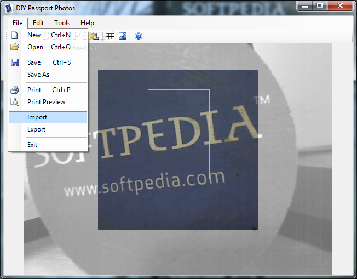Click the picture image toolbar icon
The width and height of the screenshot is (357, 279).
tap(123, 36)
